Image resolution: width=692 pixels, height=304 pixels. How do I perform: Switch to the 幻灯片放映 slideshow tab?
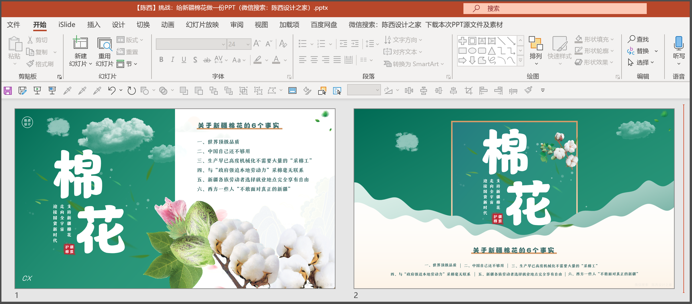pyautogui.click(x=202, y=25)
